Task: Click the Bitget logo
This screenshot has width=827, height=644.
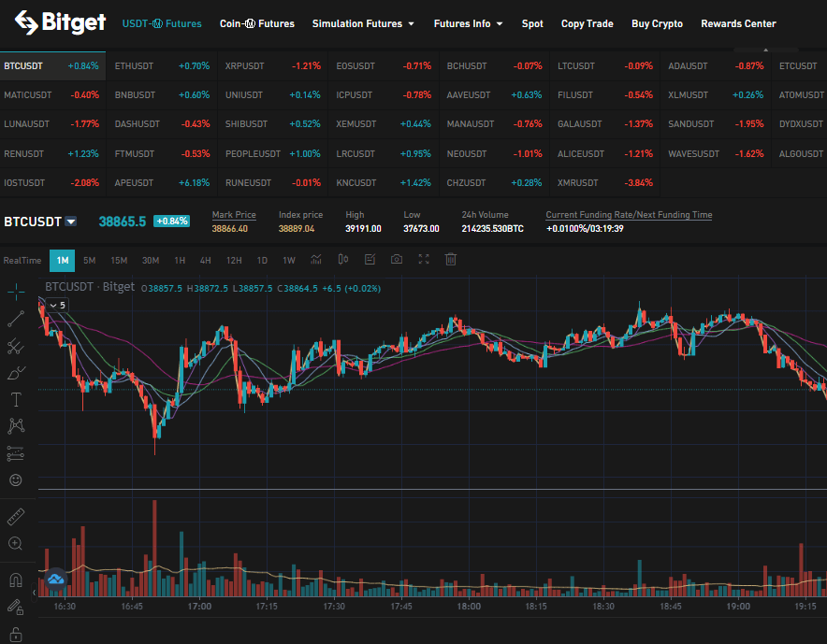Action: pyautogui.click(x=60, y=22)
